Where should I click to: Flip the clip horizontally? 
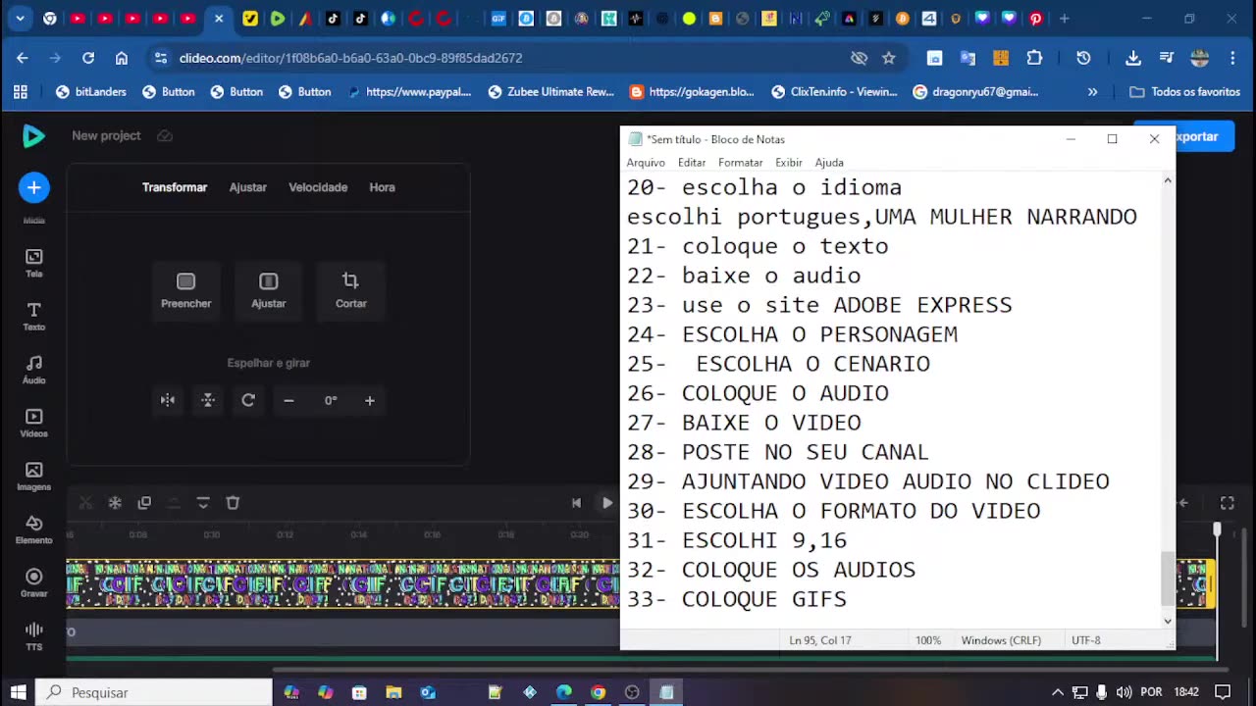click(168, 400)
